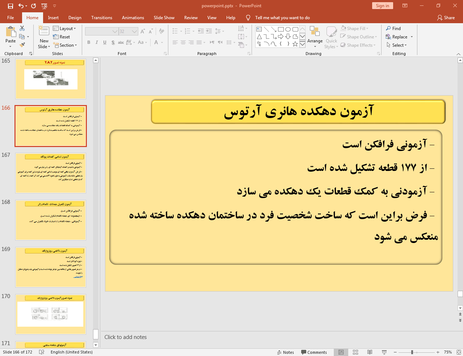This screenshot has width=463, height=356.
Task: Fit slide to current window icon
Action: (x=459, y=352)
